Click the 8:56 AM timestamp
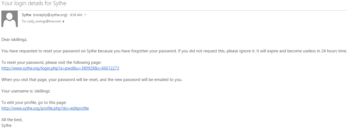 76,15
